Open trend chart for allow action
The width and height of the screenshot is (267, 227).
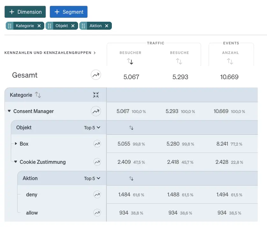click(x=97, y=213)
